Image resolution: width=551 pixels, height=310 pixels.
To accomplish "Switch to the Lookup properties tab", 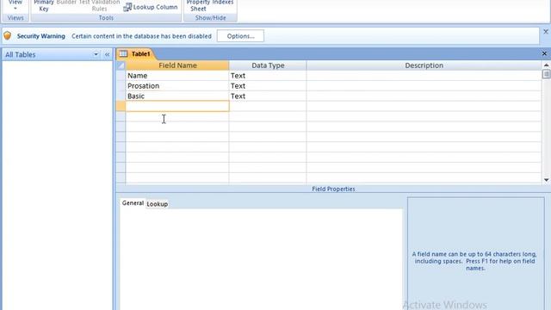I will pos(157,204).
